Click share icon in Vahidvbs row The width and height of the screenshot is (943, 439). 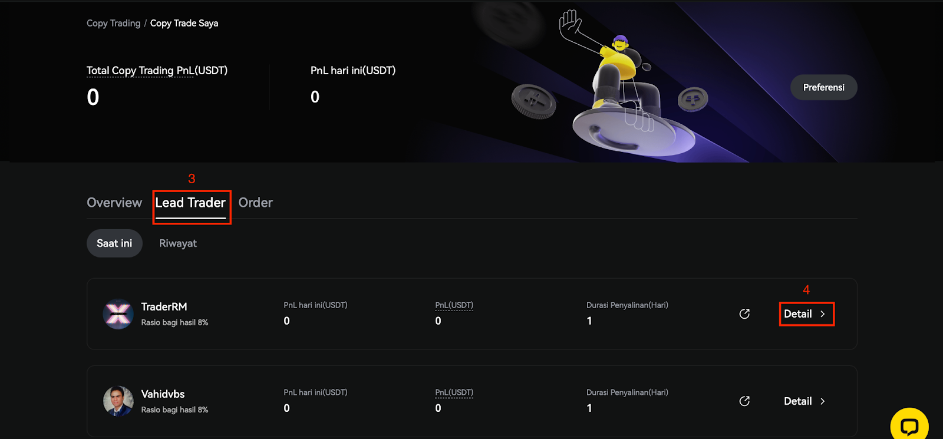point(744,401)
